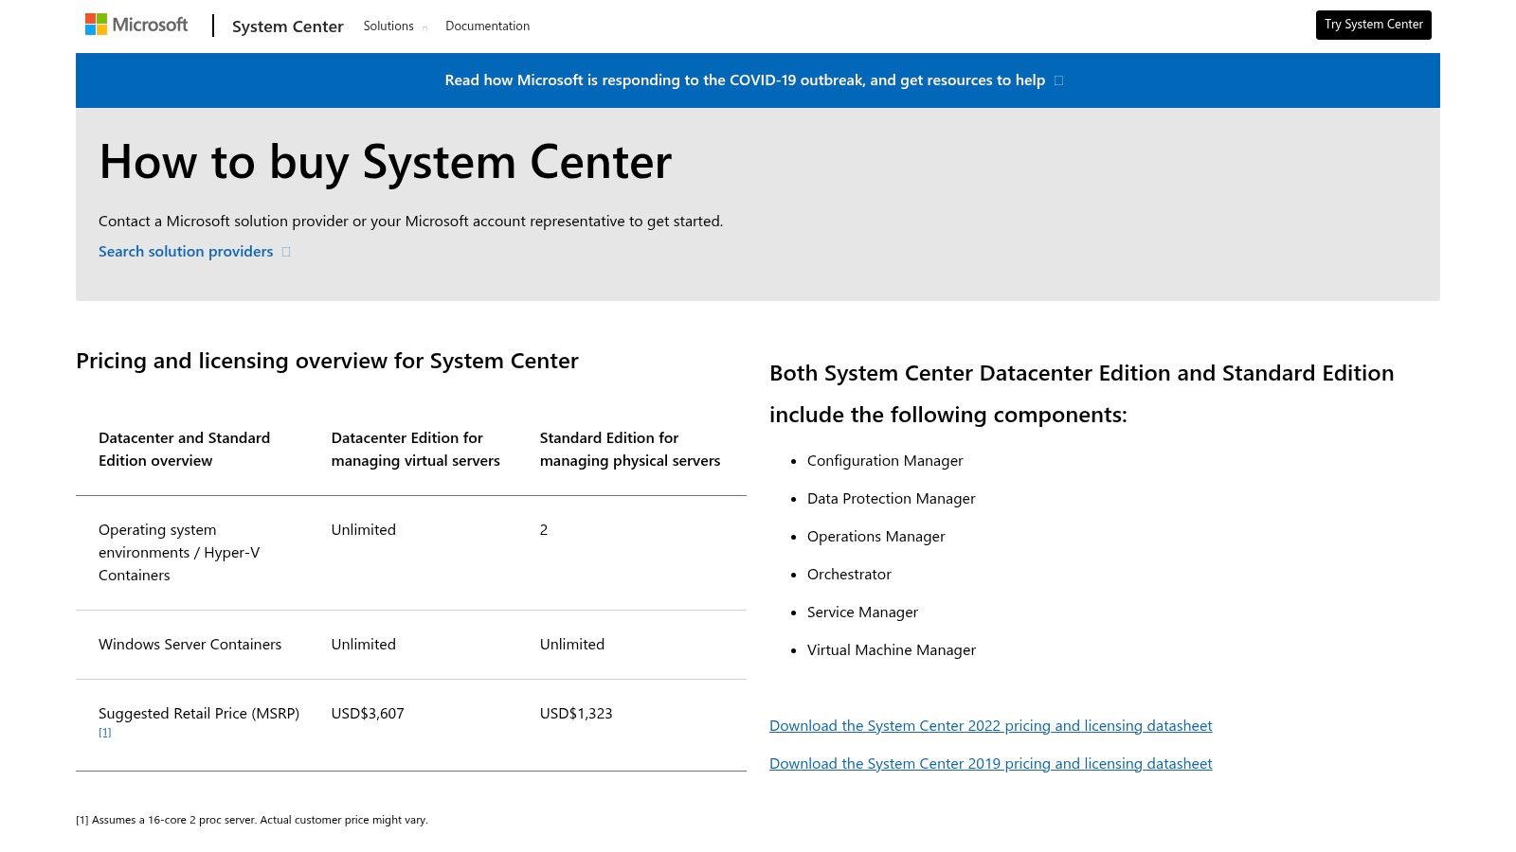1516x852 pixels.
Task: Select the Datacenter price USD$3,607
Action: [x=368, y=714]
